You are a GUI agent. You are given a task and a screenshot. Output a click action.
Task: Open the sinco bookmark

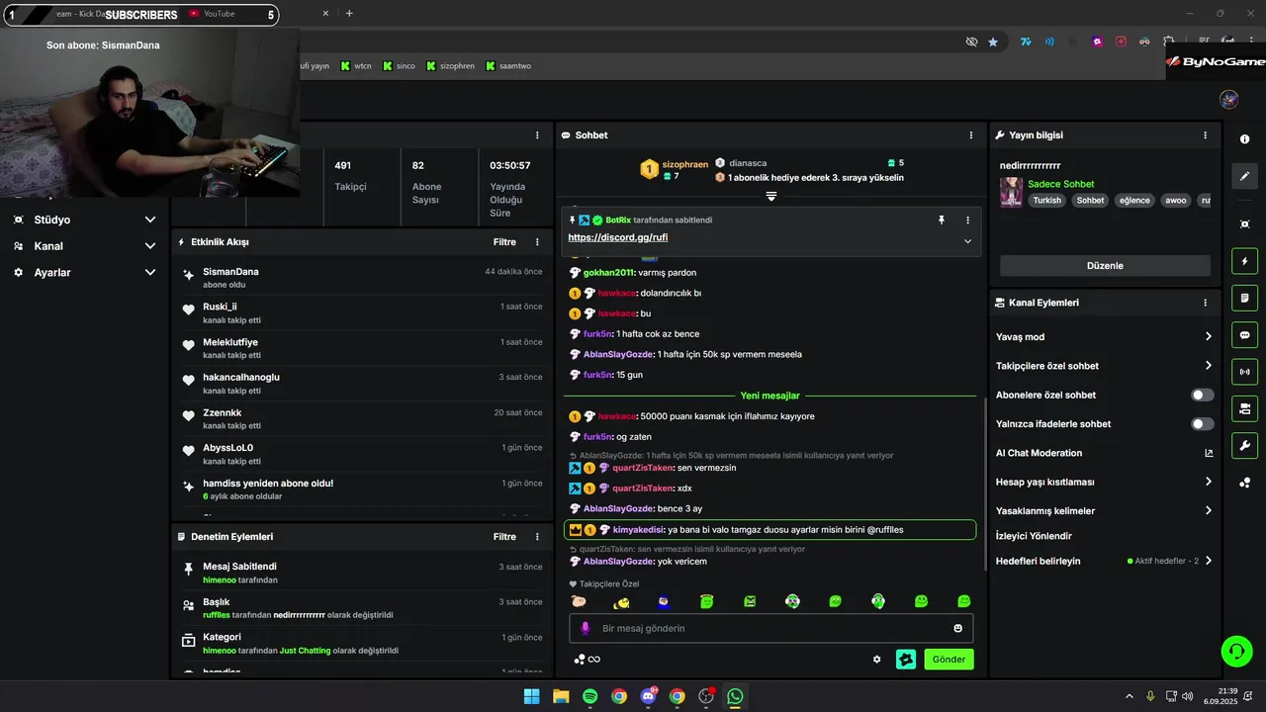(399, 66)
